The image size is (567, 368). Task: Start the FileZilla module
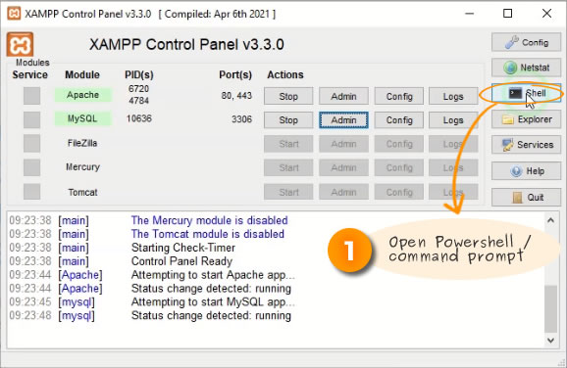[288, 144]
